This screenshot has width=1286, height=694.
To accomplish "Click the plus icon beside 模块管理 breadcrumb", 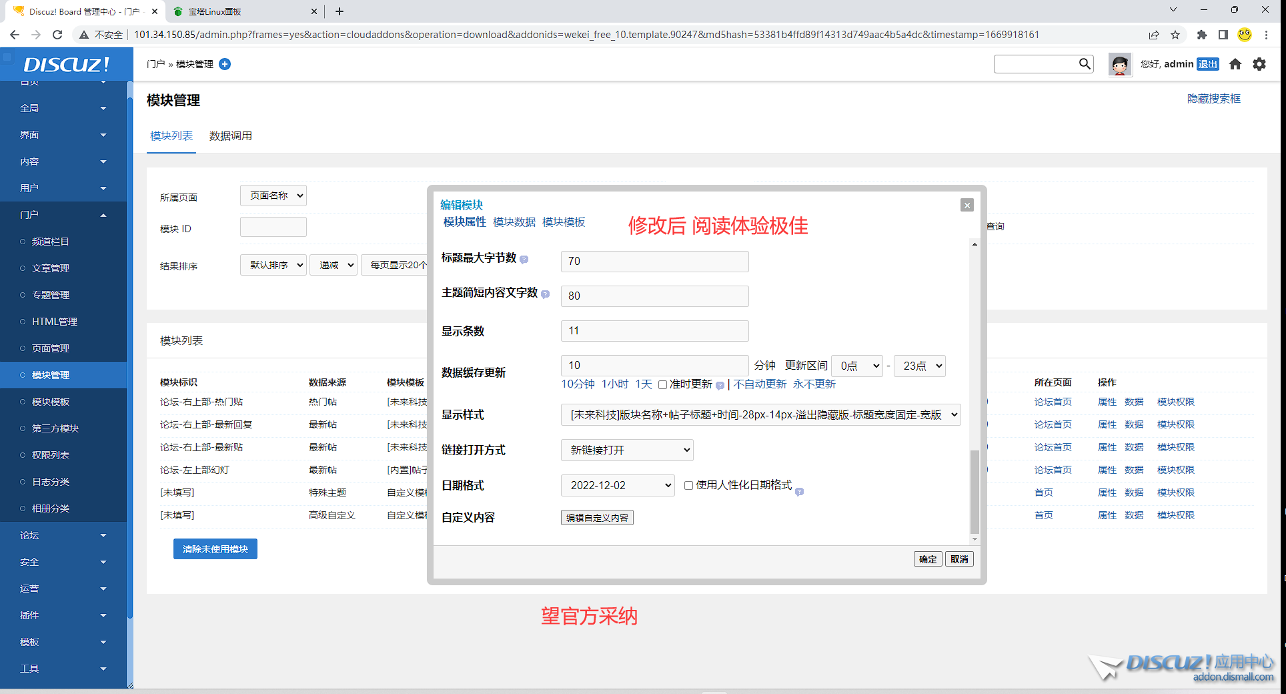I will [x=225, y=64].
